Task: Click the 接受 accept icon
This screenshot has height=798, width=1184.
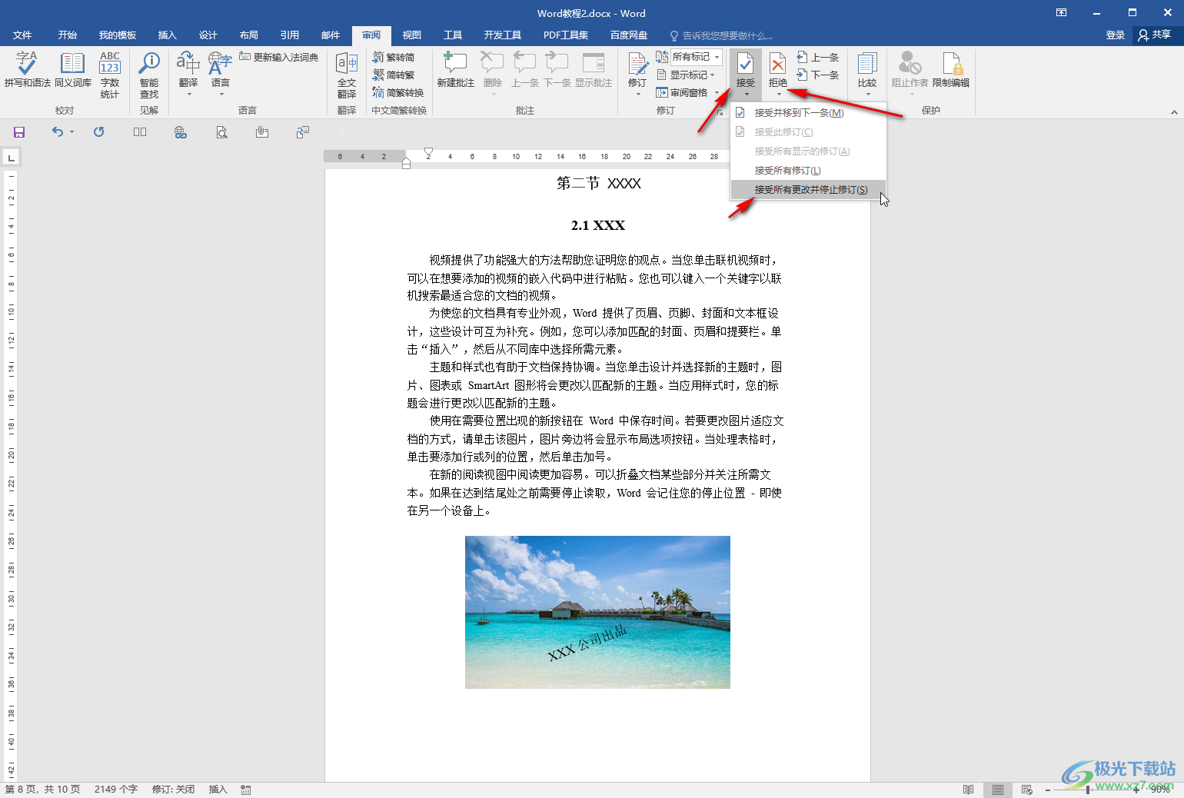Action: point(745,65)
